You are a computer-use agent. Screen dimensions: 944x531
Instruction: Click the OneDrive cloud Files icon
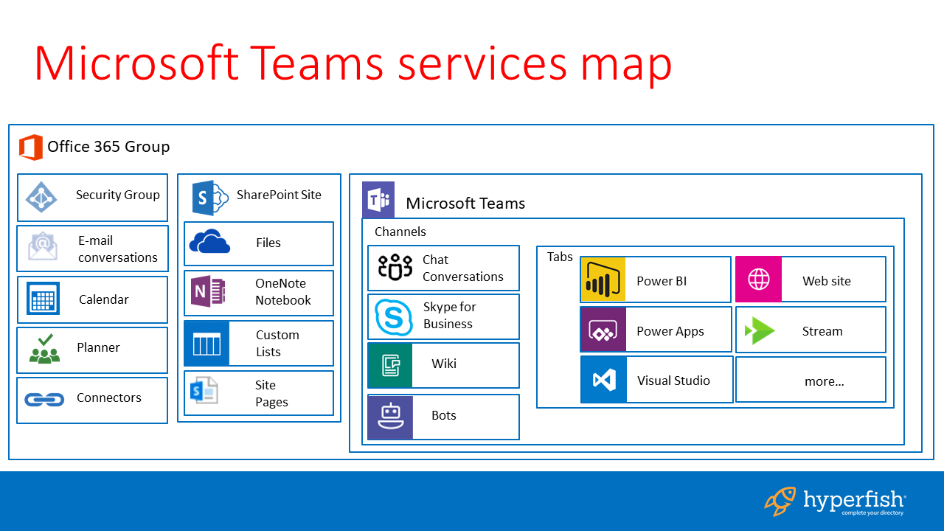click(209, 242)
